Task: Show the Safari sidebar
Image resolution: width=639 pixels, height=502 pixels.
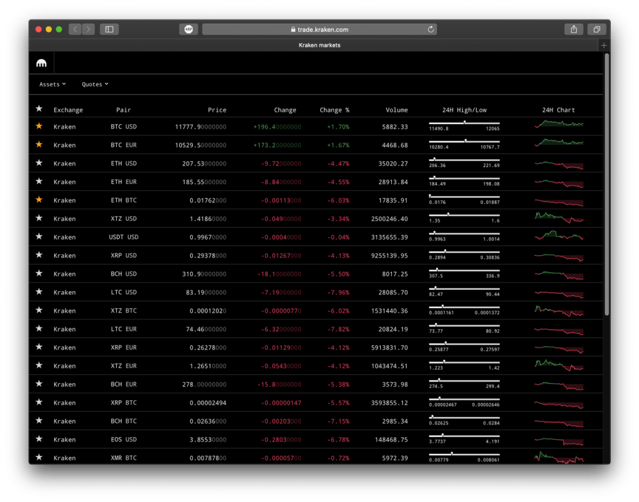Action: click(109, 29)
